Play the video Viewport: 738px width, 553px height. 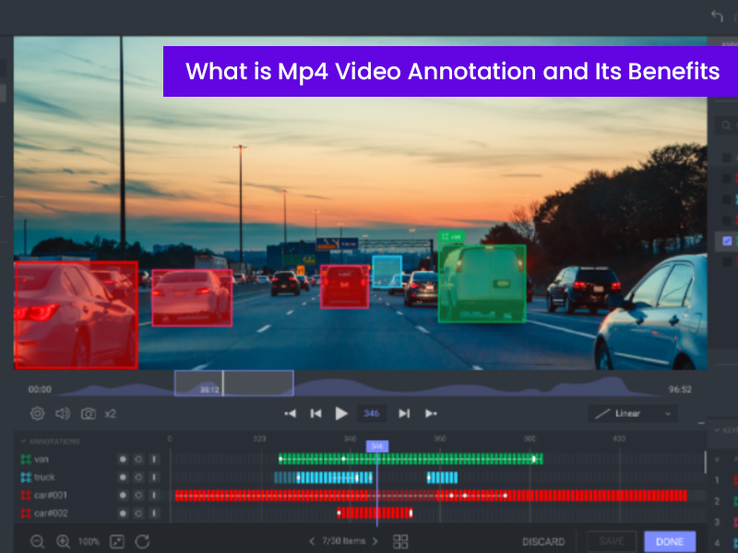(x=341, y=414)
